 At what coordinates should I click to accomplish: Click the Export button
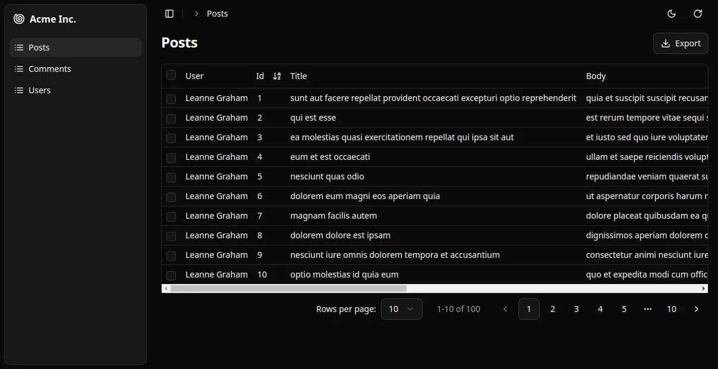[x=681, y=43]
